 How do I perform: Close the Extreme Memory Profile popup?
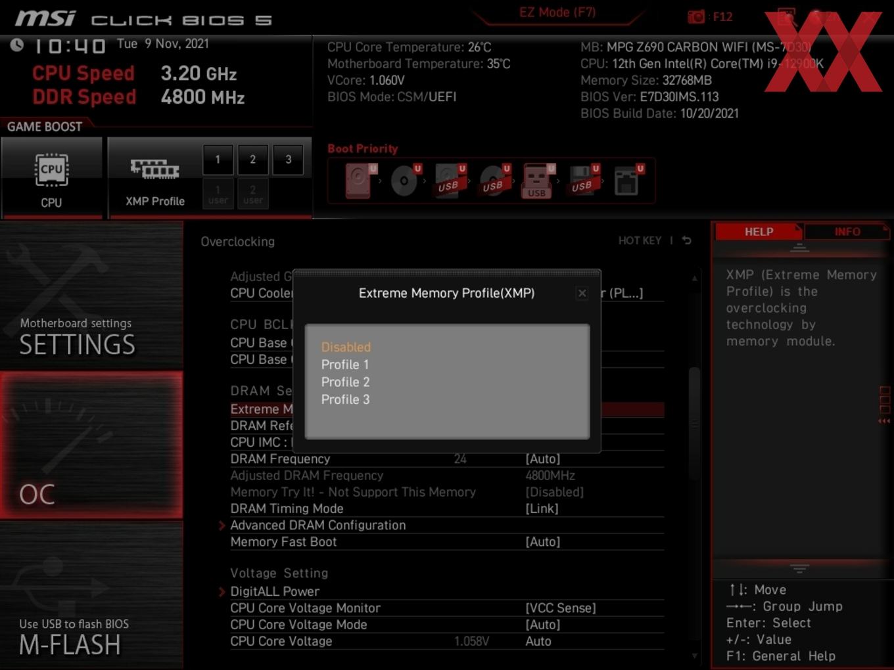click(x=582, y=294)
